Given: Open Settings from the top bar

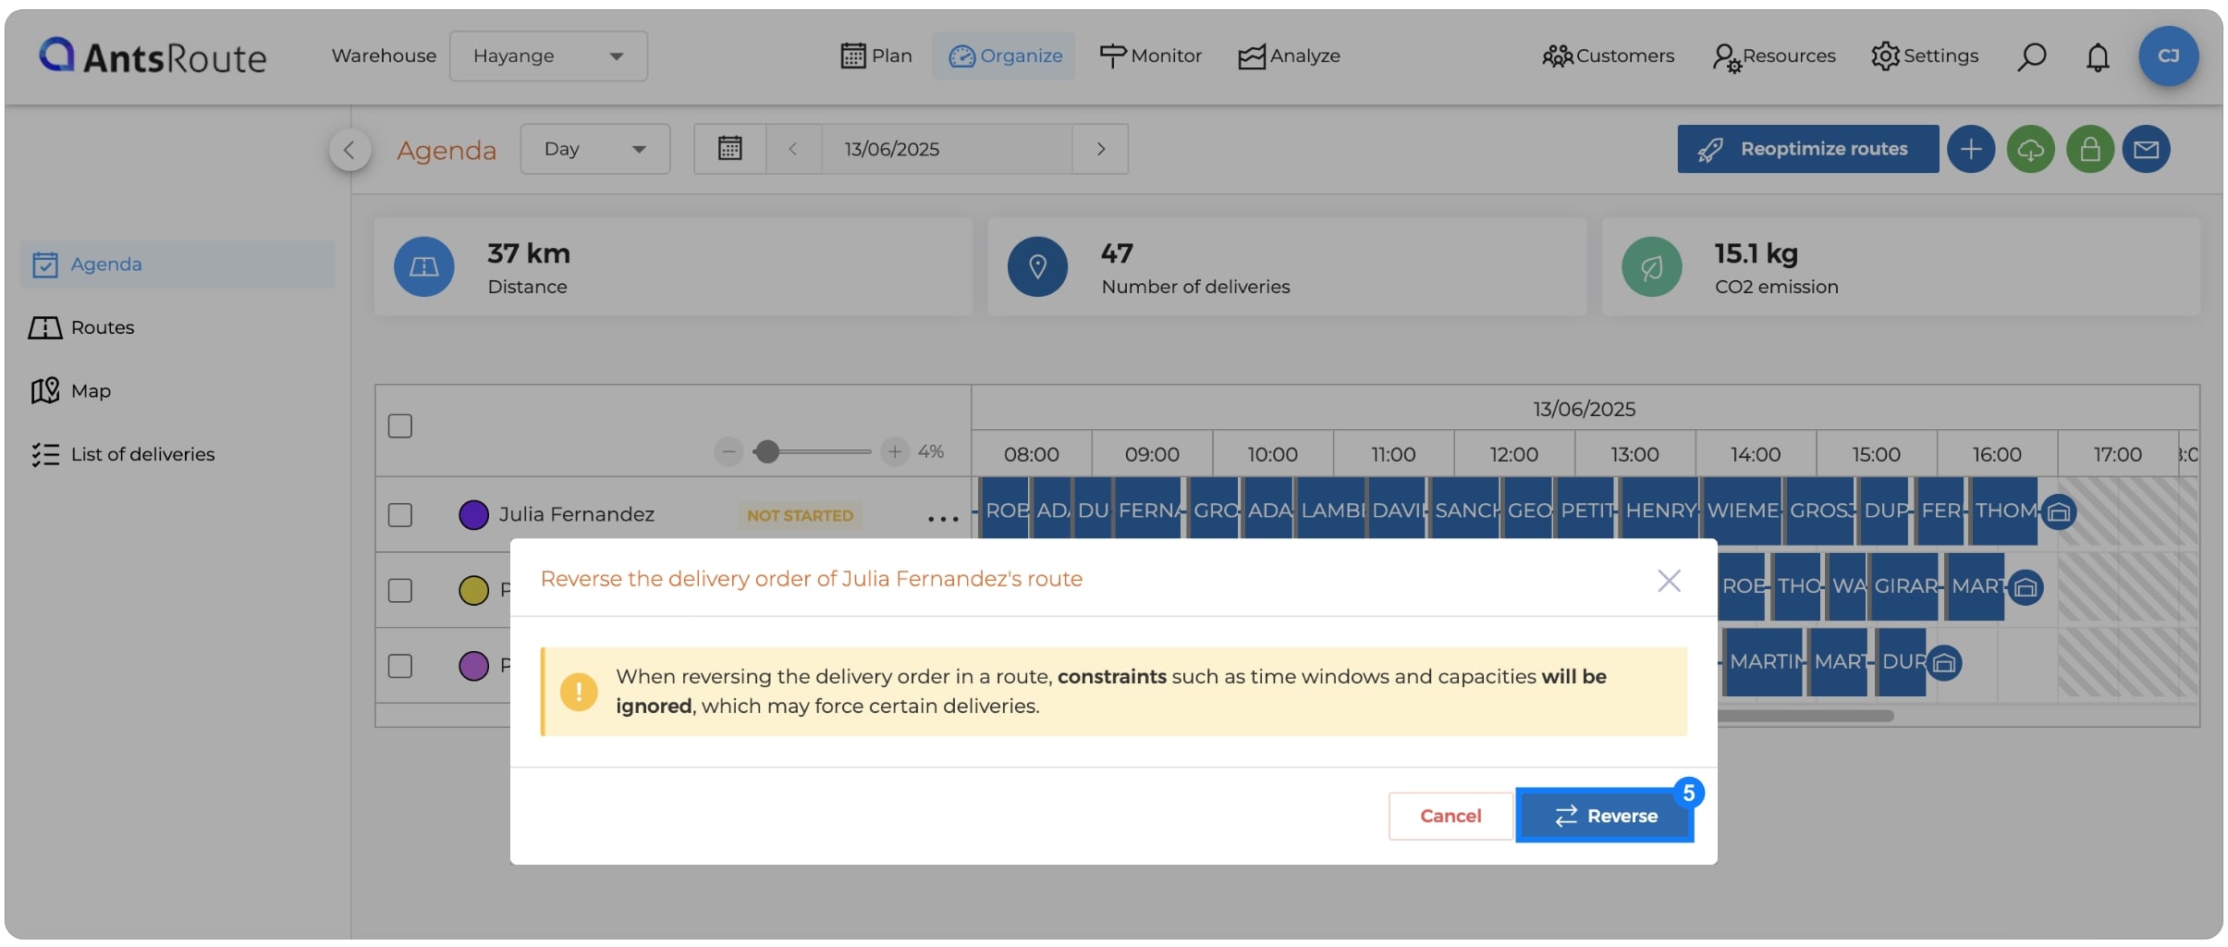Looking at the screenshot, I should (x=1925, y=55).
